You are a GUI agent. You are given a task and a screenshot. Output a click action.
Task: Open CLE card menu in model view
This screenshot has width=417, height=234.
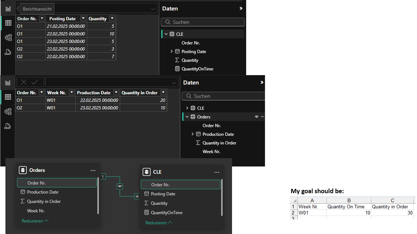217,172
